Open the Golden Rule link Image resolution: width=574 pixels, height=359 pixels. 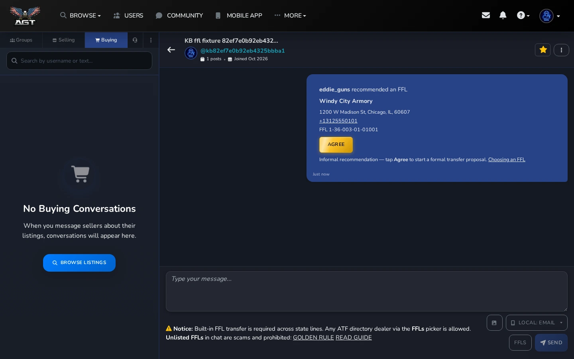pos(313,337)
